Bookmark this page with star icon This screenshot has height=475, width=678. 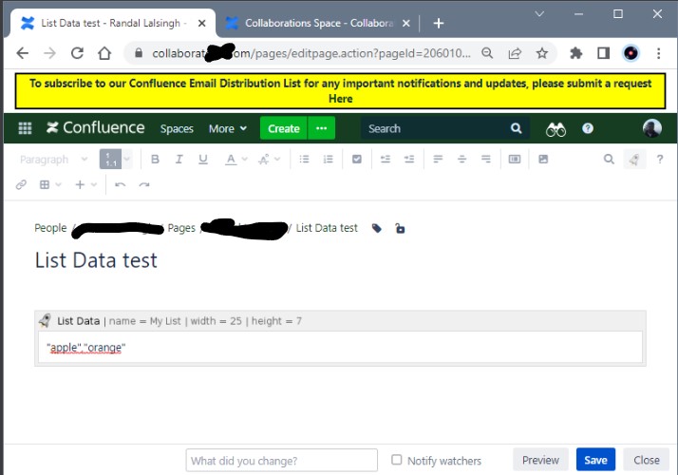tap(542, 53)
